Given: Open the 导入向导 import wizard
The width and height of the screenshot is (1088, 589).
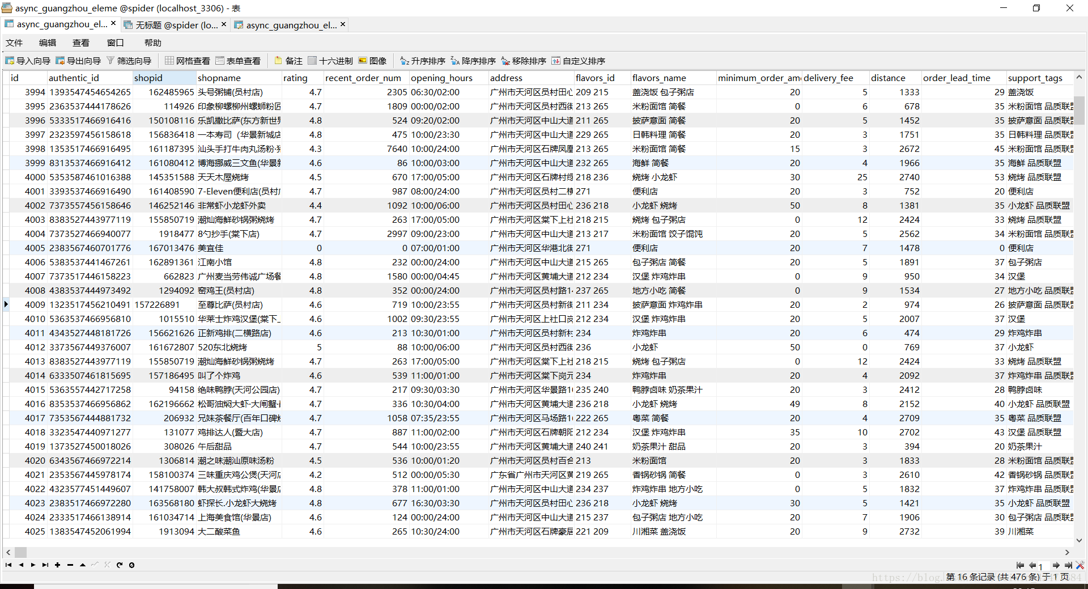Looking at the screenshot, I should coord(28,61).
